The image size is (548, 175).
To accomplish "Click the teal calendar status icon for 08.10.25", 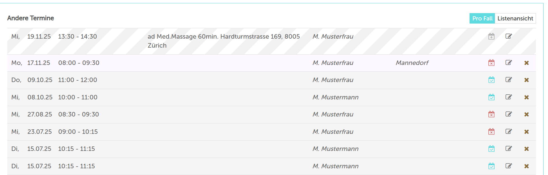I will click(x=491, y=97).
